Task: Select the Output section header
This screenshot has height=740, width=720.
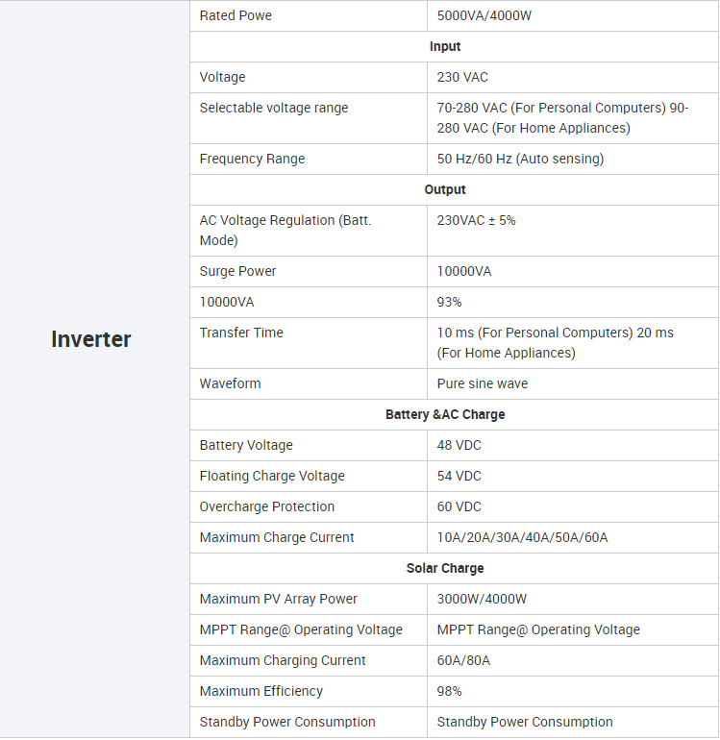Action: [445, 189]
